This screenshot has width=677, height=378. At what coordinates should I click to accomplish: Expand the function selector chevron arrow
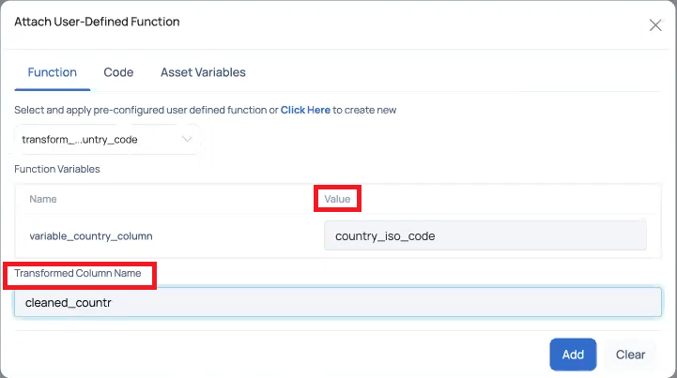point(187,139)
